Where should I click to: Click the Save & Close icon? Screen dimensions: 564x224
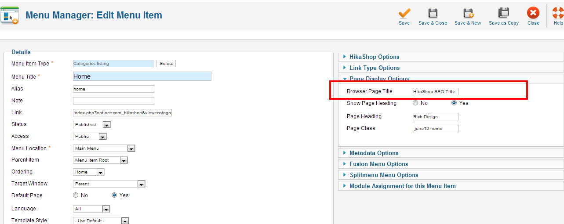433,13
